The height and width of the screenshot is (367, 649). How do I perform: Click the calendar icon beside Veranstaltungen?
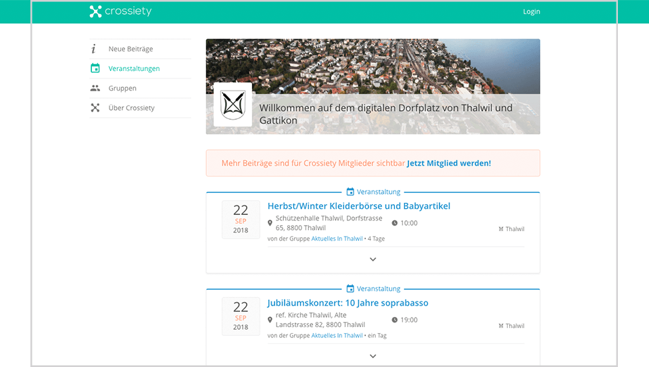click(x=95, y=68)
